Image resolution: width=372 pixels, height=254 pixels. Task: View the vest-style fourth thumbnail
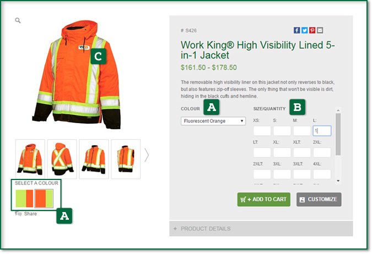[x=126, y=159]
